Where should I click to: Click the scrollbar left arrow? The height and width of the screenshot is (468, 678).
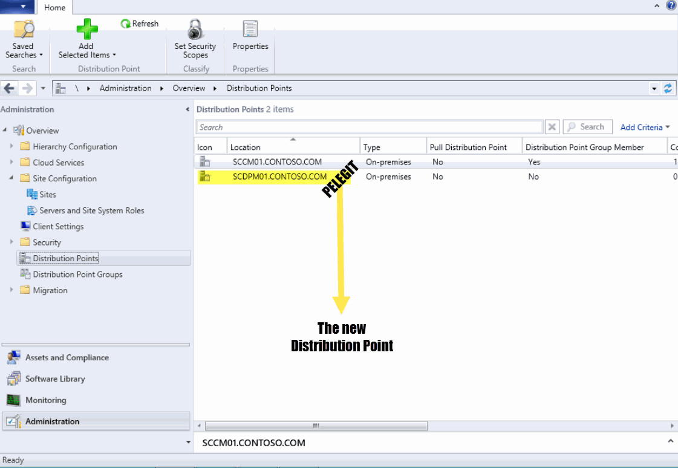click(x=199, y=426)
